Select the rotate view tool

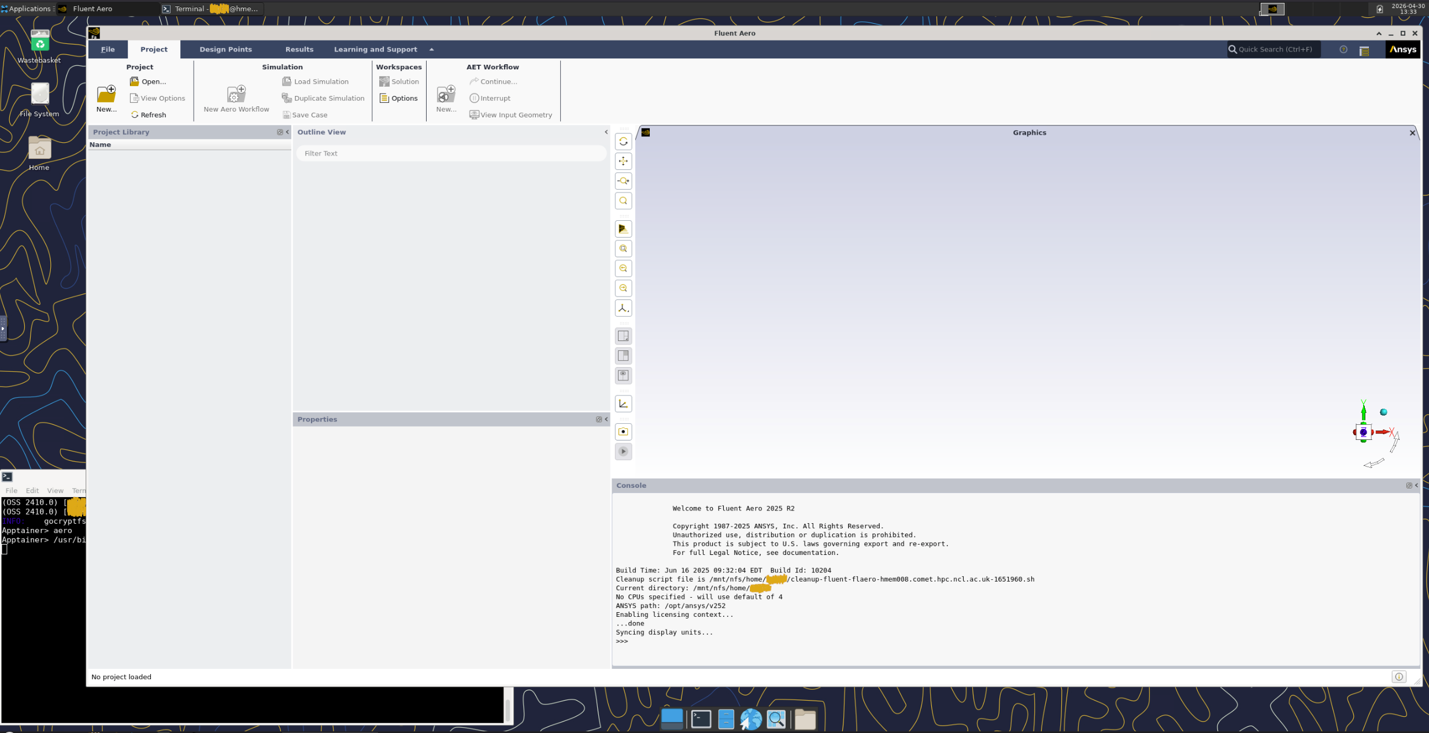point(623,142)
